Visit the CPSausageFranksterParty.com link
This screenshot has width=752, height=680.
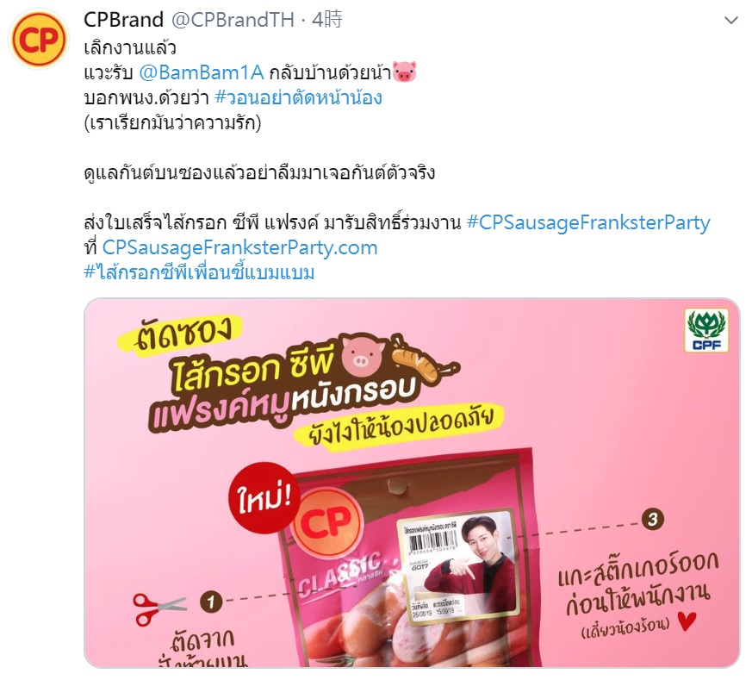click(x=239, y=247)
